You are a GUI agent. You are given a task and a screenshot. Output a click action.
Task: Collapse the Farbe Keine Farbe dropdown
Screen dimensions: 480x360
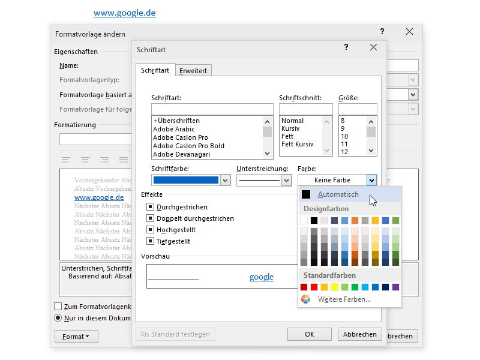pos(371,181)
